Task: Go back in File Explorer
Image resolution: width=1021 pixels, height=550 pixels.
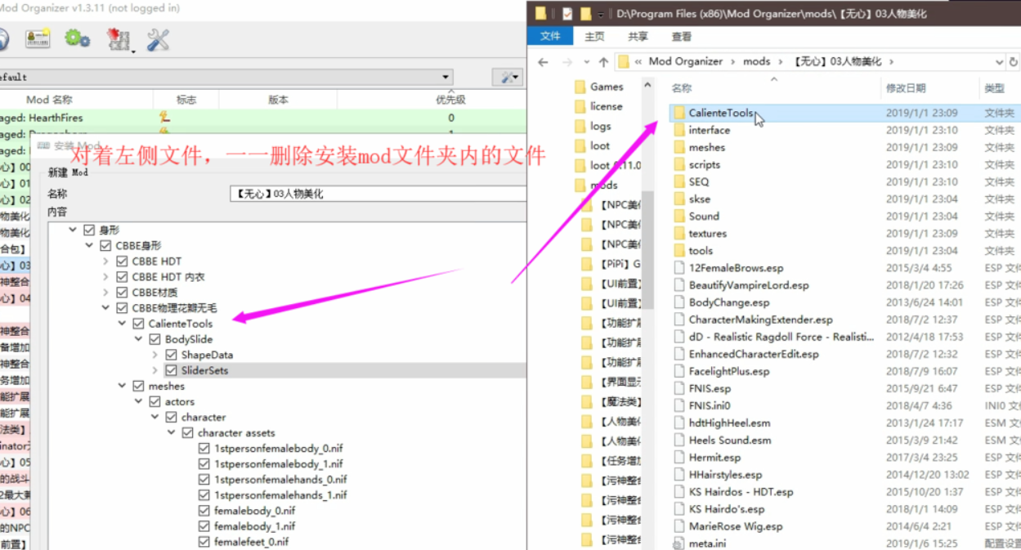Action: click(544, 61)
